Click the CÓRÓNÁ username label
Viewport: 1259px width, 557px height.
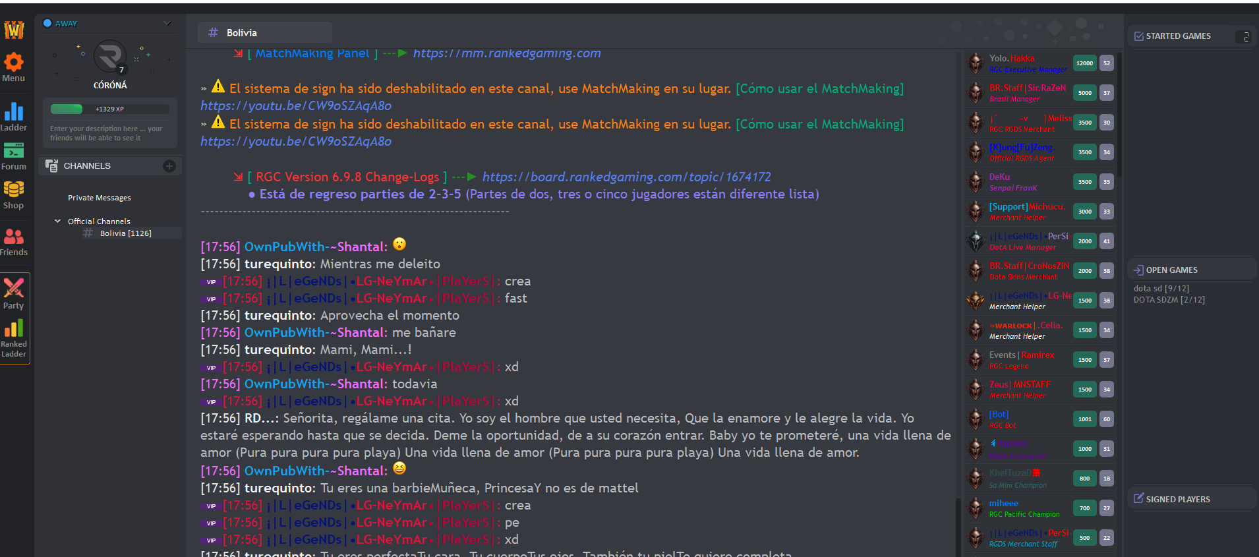[x=110, y=85]
